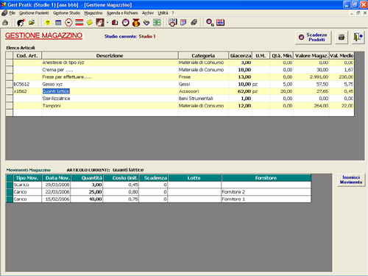This screenshot has width=368, height=276.
Task: Click the green table toolbar icon
Action: pos(157,23)
